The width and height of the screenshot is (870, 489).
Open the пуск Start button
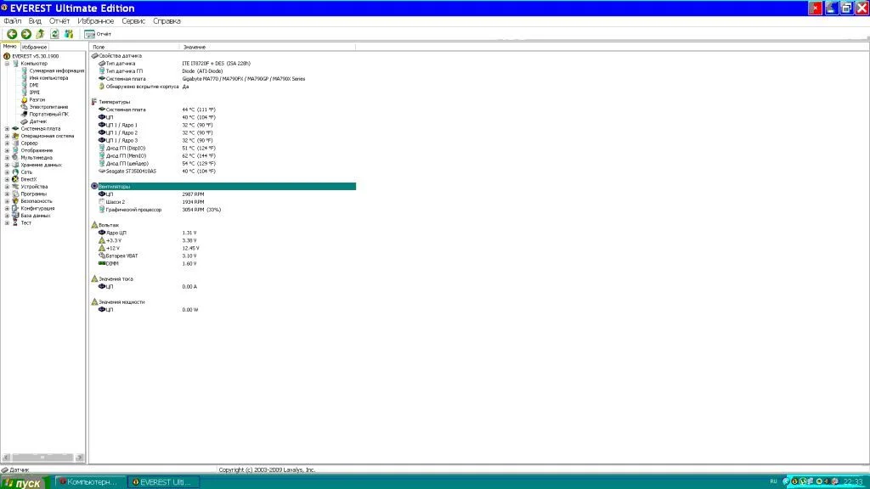[25, 482]
